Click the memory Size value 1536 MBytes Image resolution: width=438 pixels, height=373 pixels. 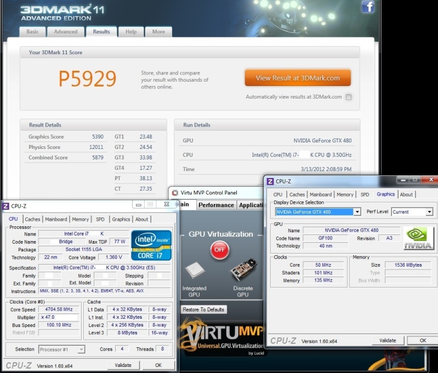[x=408, y=265]
